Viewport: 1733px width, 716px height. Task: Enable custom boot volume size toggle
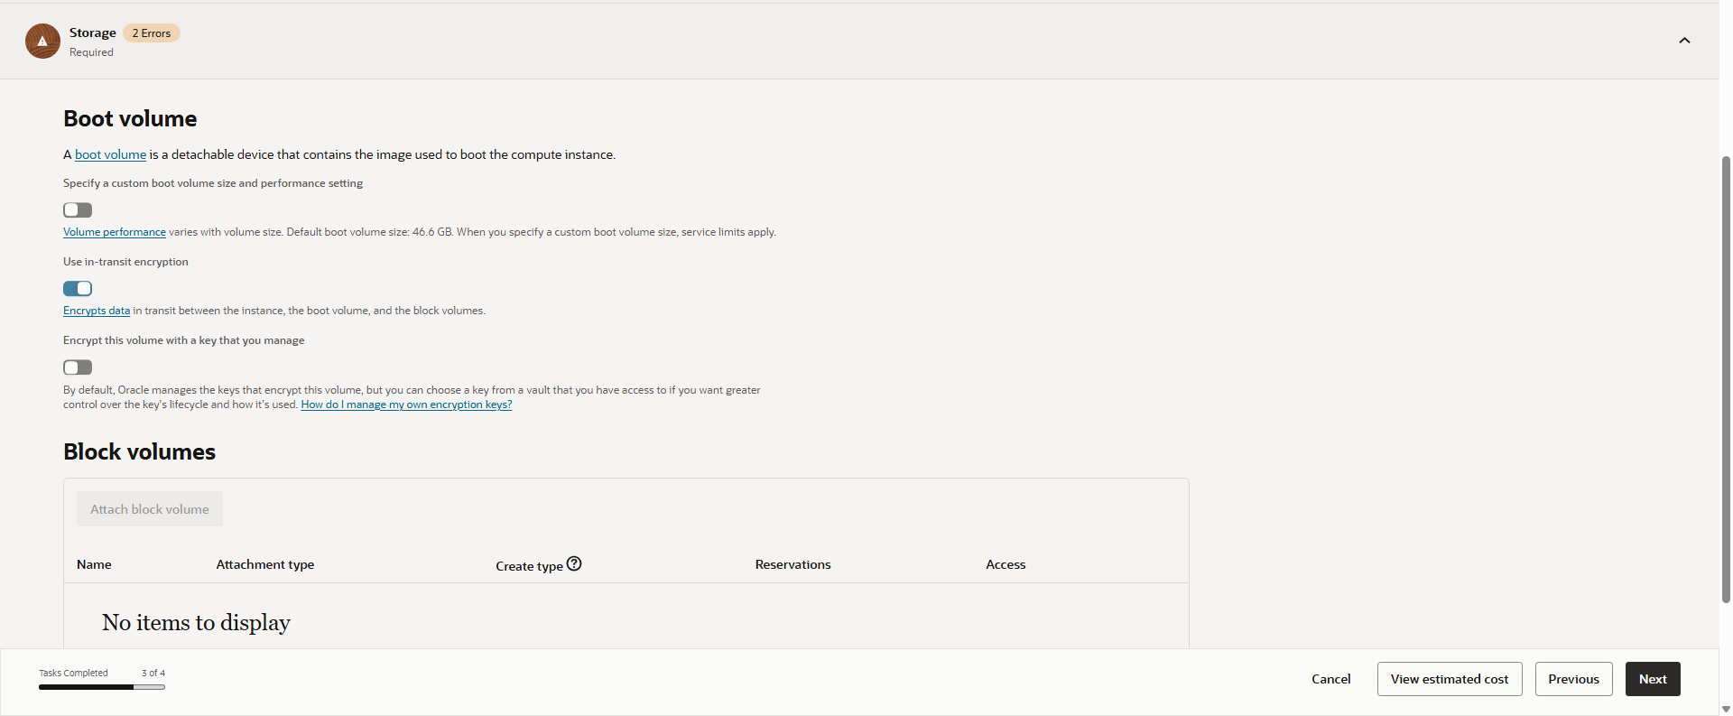point(78,210)
